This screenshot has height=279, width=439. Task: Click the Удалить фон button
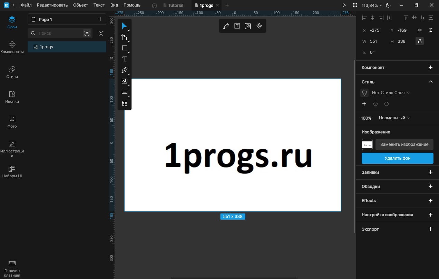(398, 158)
